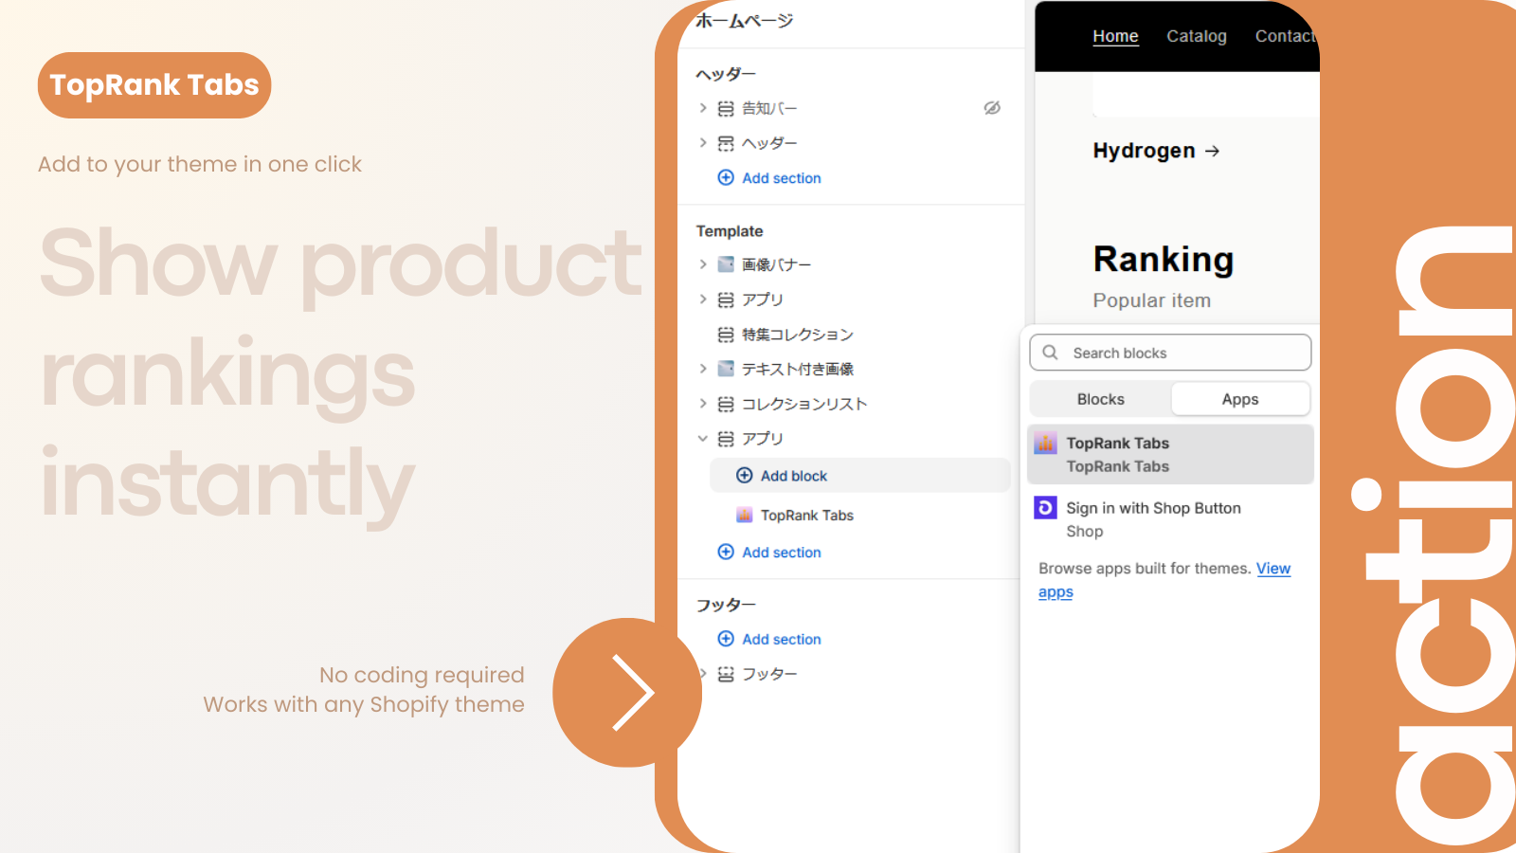Click Add section below フッター

point(780,639)
